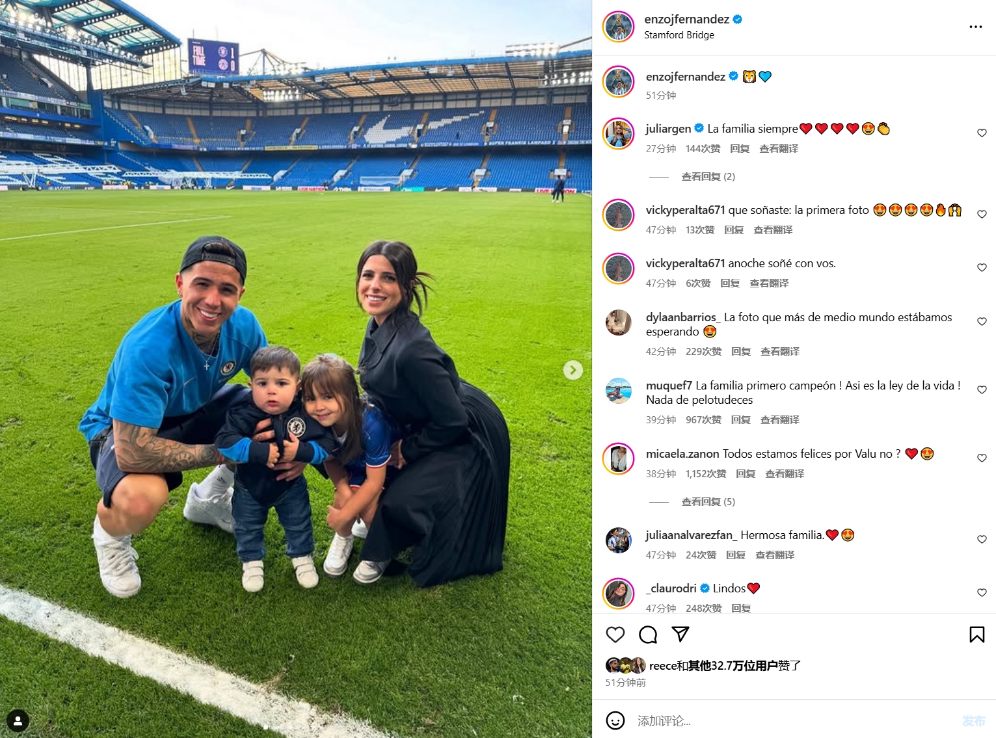Like micaela.zanon's comment
The image size is (996, 738).
pyautogui.click(x=982, y=458)
